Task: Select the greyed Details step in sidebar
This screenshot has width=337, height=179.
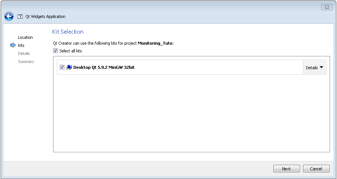Action: point(24,53)
